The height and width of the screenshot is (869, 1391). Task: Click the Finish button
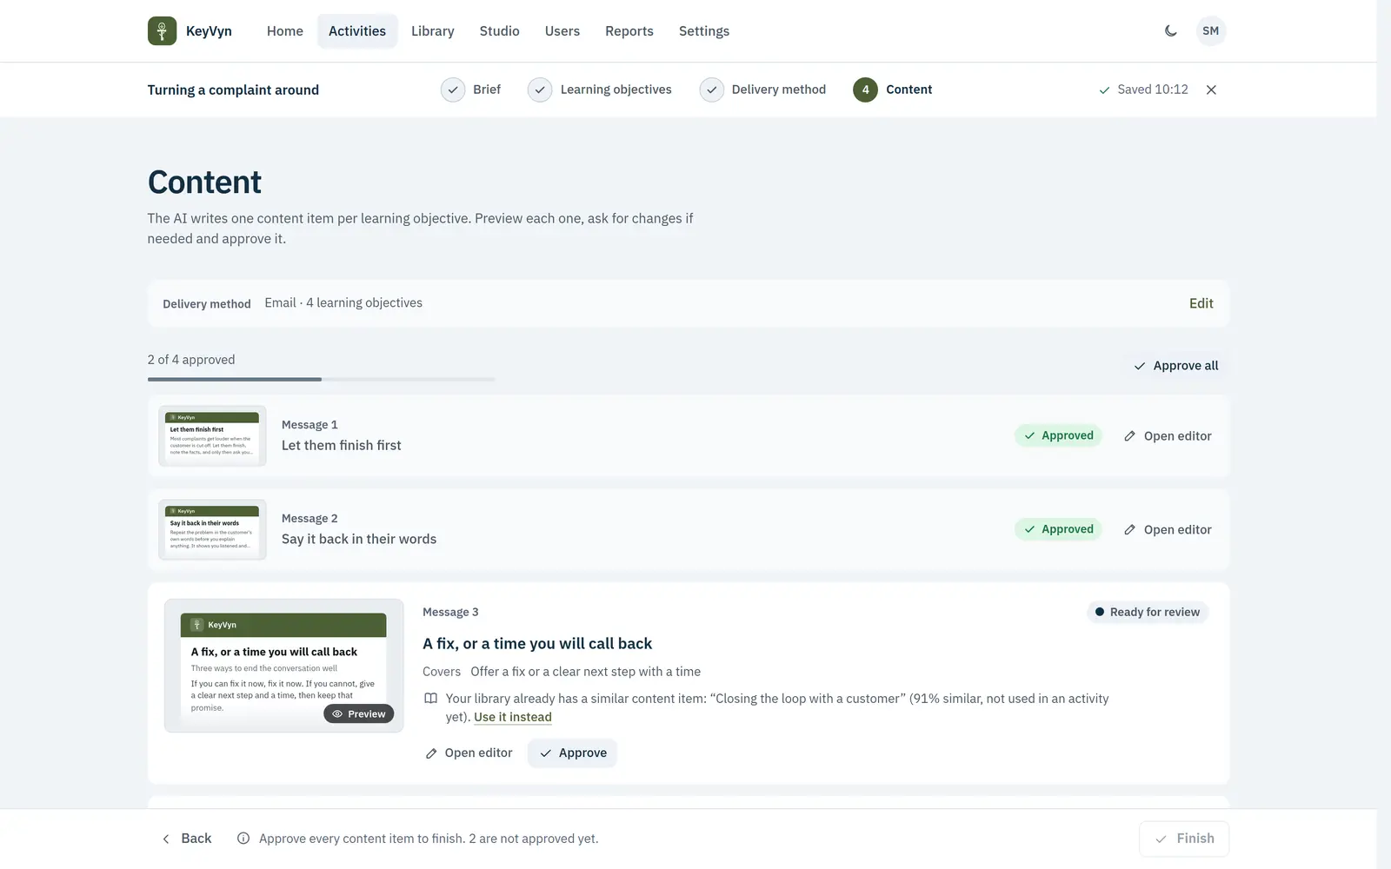[1184, 839]
